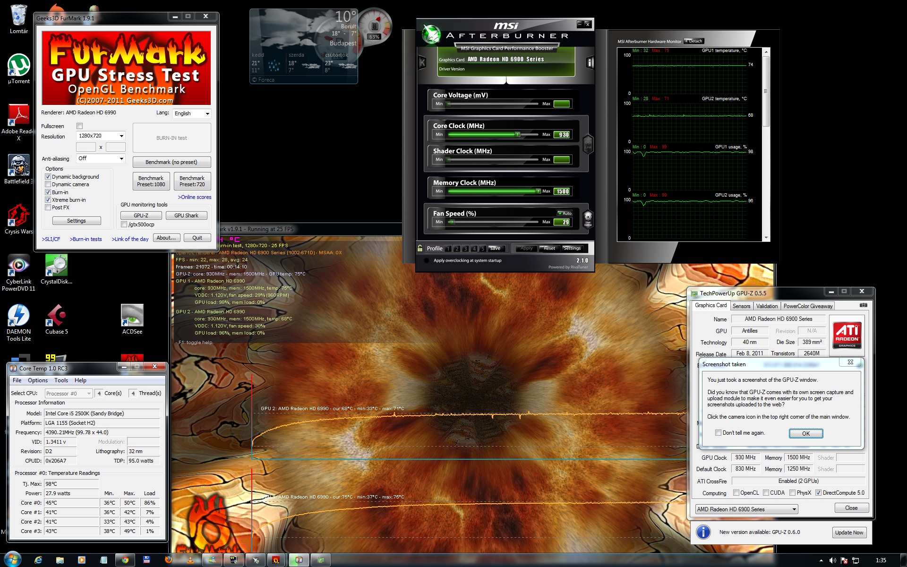Open the DAEMON Tools Lite shortcut
Viewport: 907px width, 567px height.
click(x=18, y=323)
